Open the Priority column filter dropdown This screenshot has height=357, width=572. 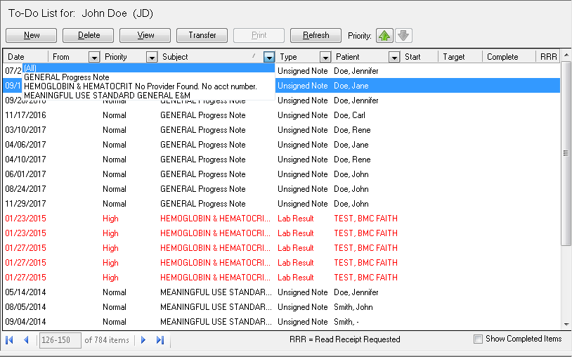coord(151,57)
